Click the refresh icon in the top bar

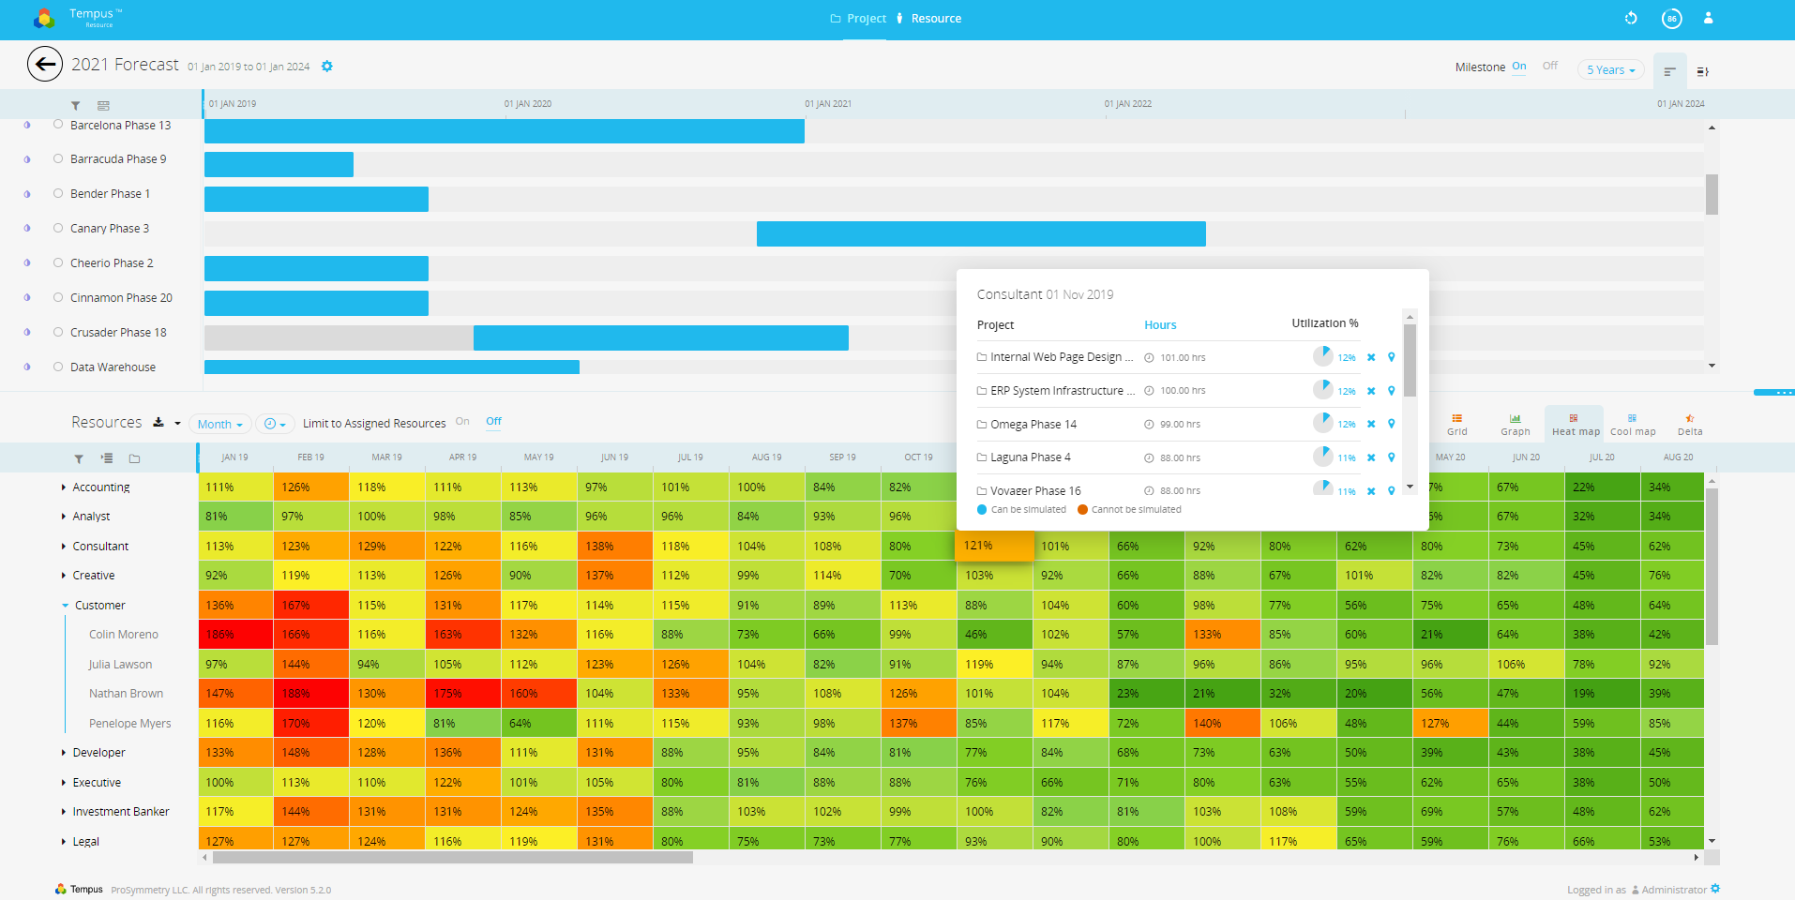pyautogui.click(x=1631, y=19)
